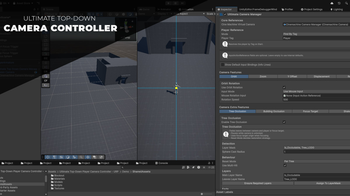The image size is (350, 196).
Task: Click the favorites star filter in Project search bar
Action: [204, 167]
